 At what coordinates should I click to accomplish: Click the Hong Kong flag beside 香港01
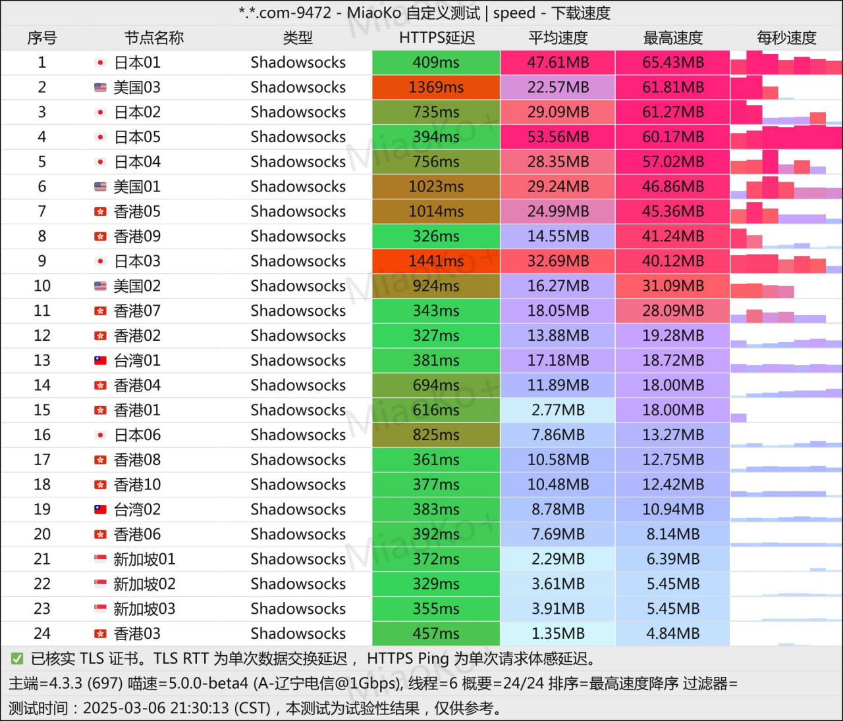(100, 410)
